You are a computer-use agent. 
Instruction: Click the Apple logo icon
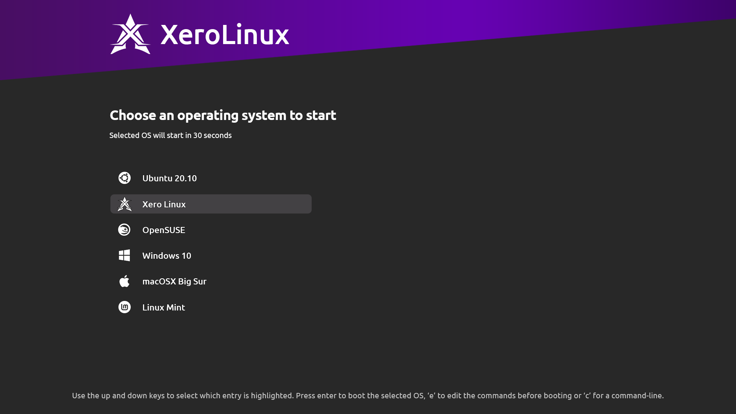coord(124,281)
